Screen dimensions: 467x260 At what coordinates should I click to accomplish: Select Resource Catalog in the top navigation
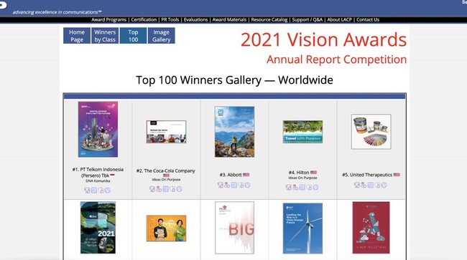tap(269, 19)
